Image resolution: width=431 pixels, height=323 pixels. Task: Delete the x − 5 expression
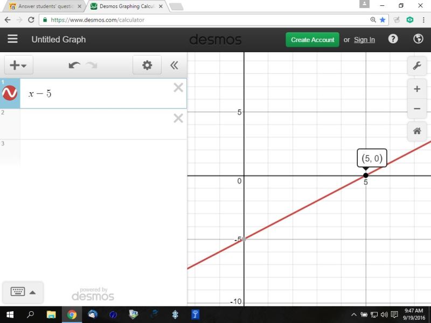[x=178, y=88]
